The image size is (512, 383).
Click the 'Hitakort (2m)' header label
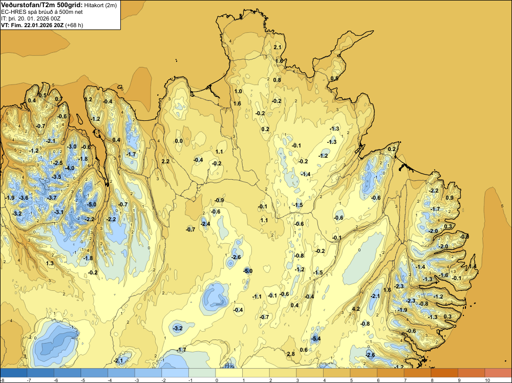click(x=100, y=5)
